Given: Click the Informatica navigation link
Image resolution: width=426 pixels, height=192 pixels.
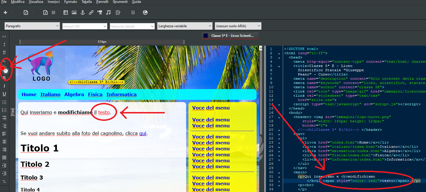Looking at the screenshot, I should pos(121,94).
